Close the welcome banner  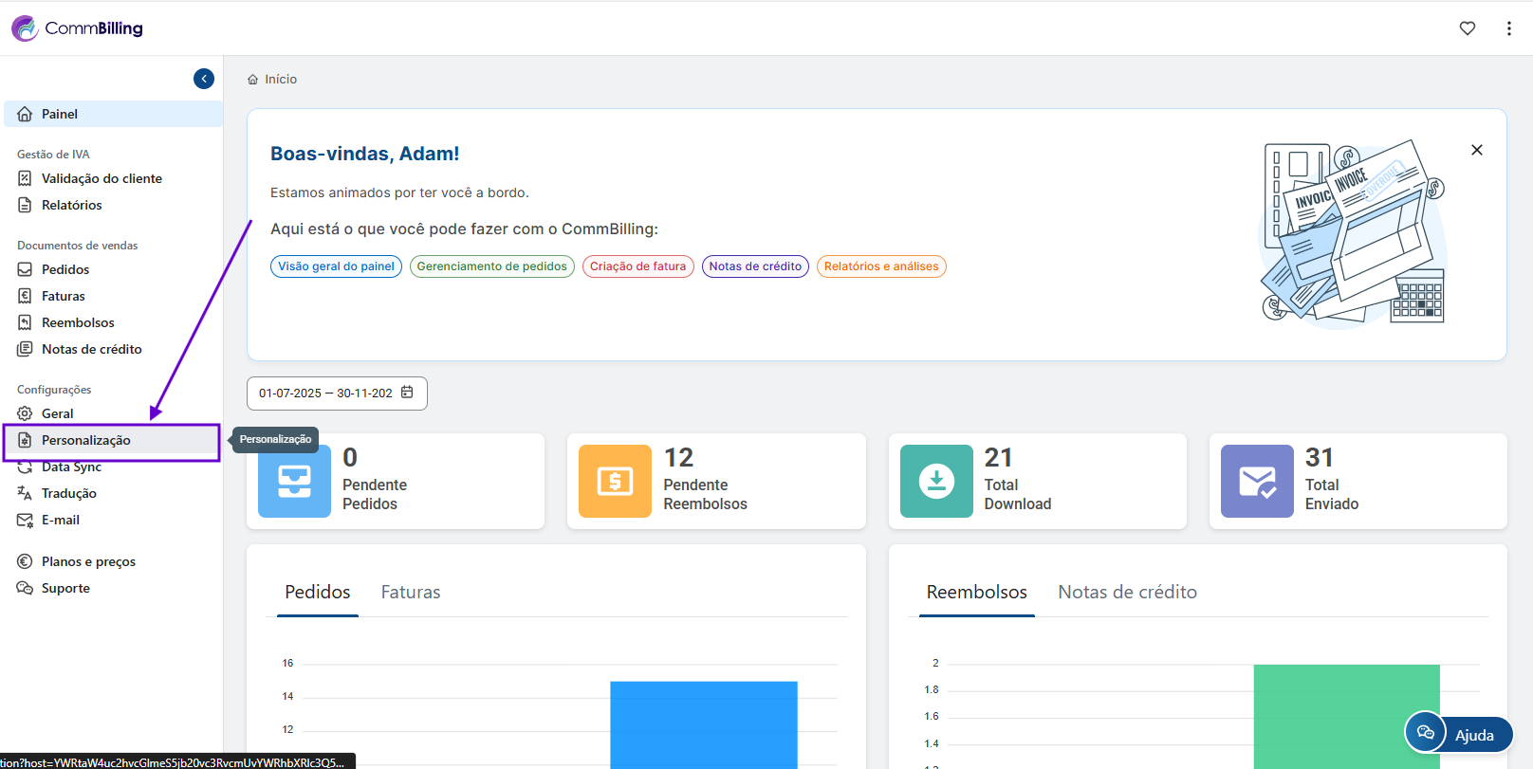1476,150
